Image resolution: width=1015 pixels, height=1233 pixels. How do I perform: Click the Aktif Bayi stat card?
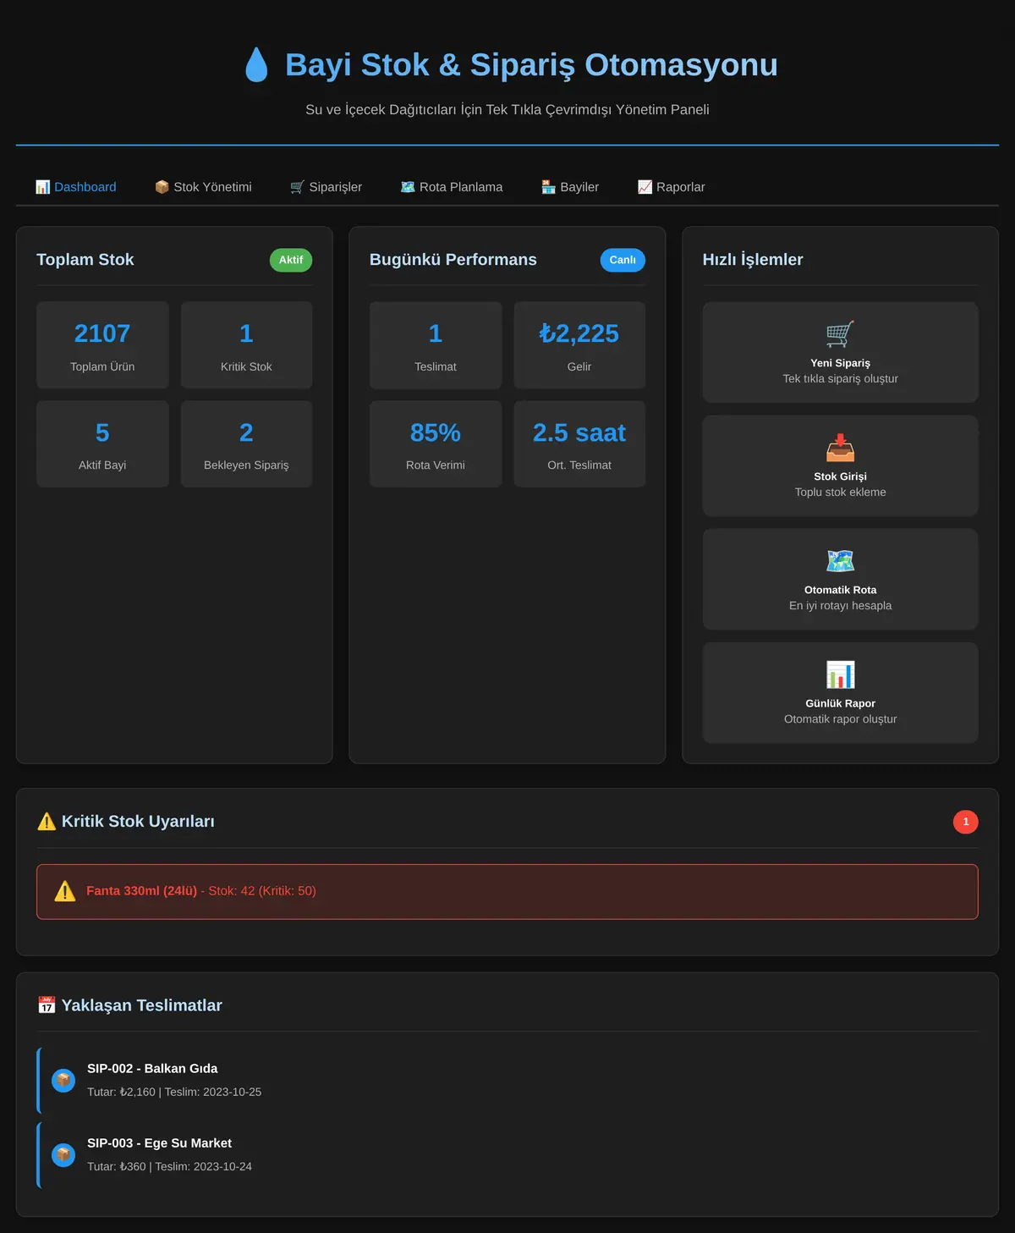pyautogui.click(x=102, y=444)
